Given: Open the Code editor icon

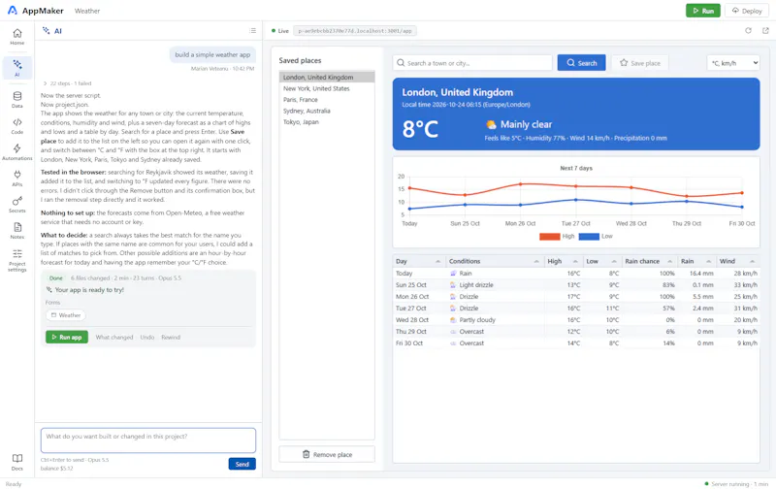Looking at the screenshot, I should (17, 126).
